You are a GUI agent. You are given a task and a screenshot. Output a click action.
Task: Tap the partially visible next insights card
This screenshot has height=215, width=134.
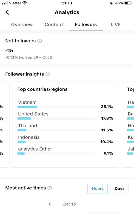tap(128, 125)
